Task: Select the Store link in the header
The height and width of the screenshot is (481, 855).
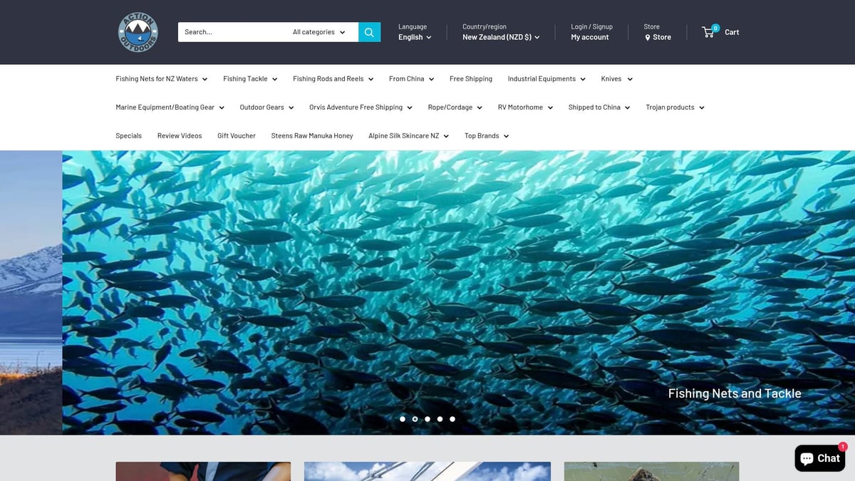Action: tap(661, 37)
